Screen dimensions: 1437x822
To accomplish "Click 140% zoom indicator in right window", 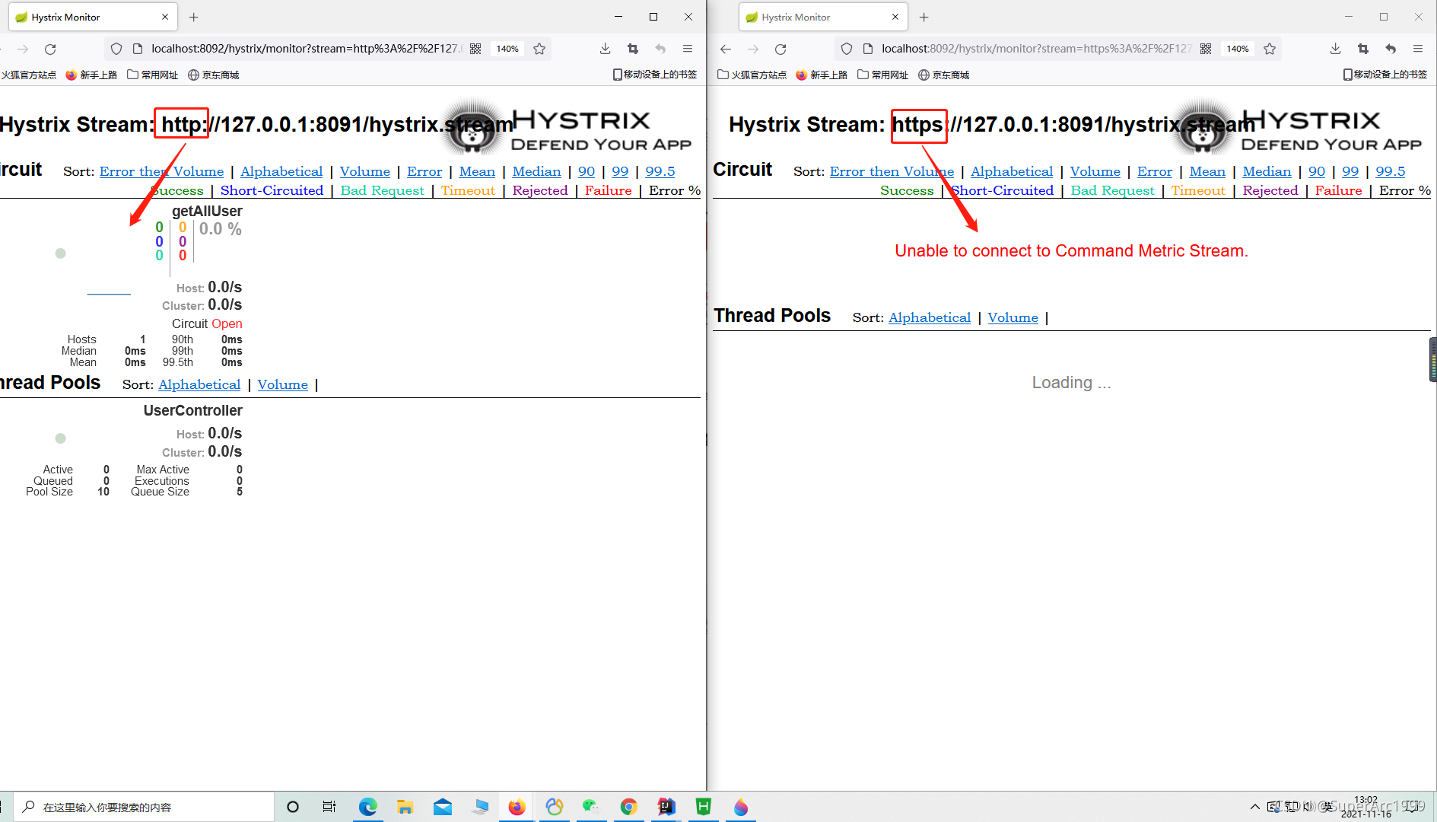I will (x=1238, y=49).
